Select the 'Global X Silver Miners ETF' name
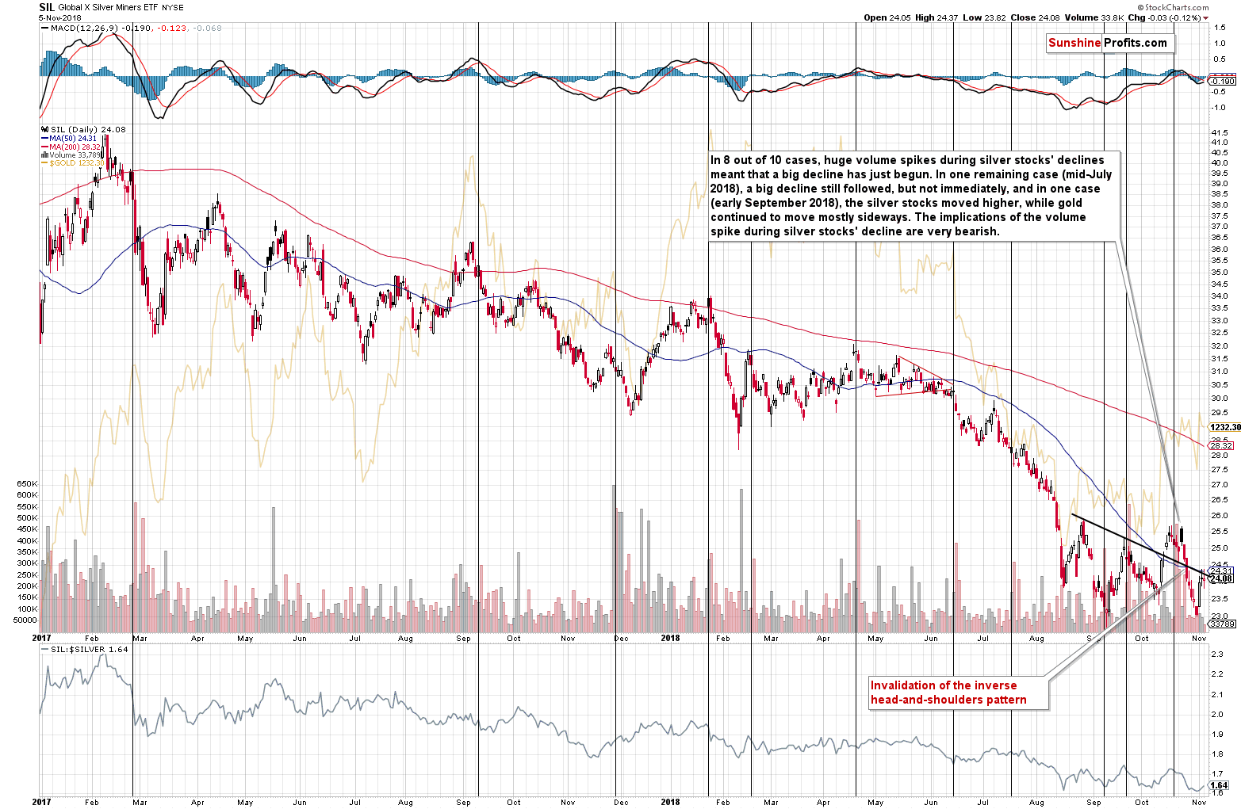 pyautogui.click(x=108, y=7)
